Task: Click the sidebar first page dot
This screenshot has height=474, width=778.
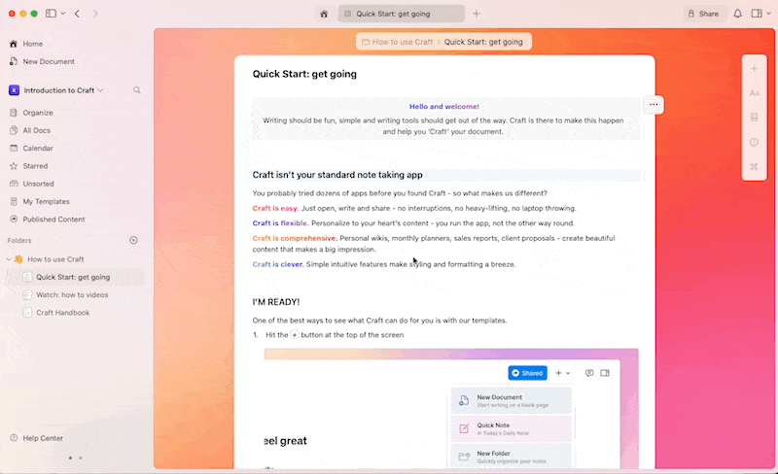Action: 70,458
